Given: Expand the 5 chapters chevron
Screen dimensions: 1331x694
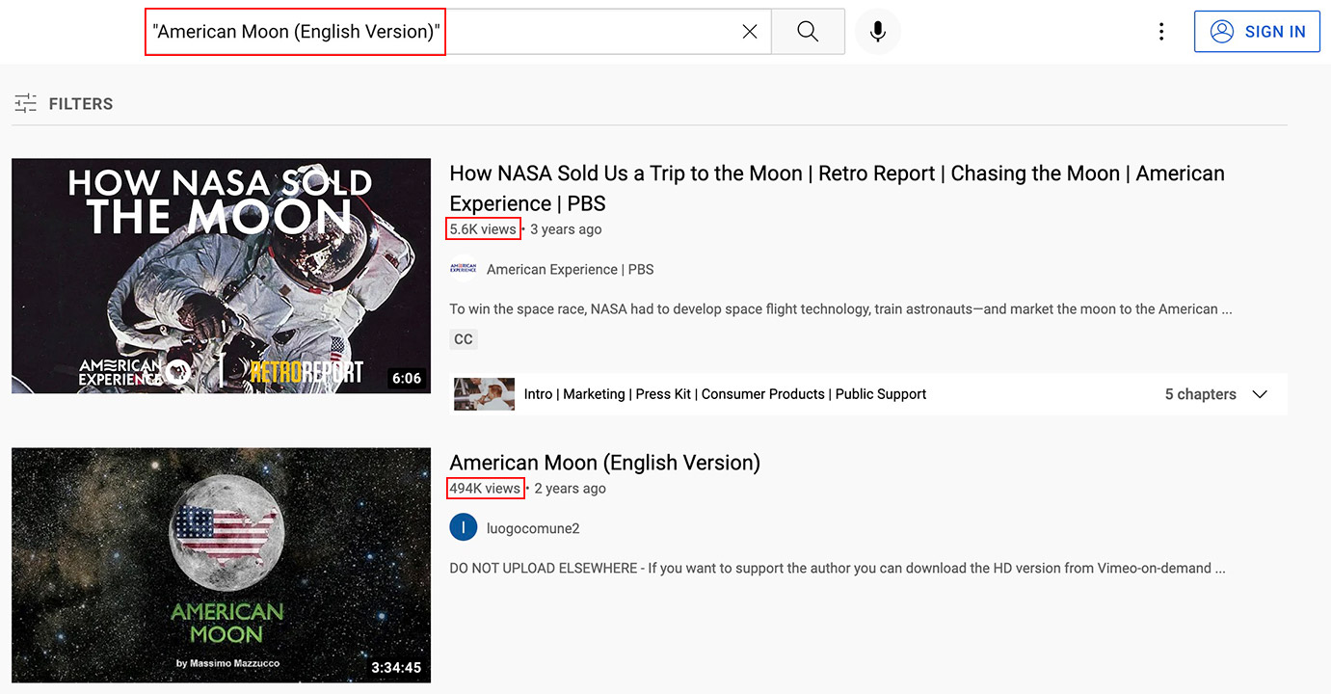Looking at the screenshot, I should pos(1259,394).
